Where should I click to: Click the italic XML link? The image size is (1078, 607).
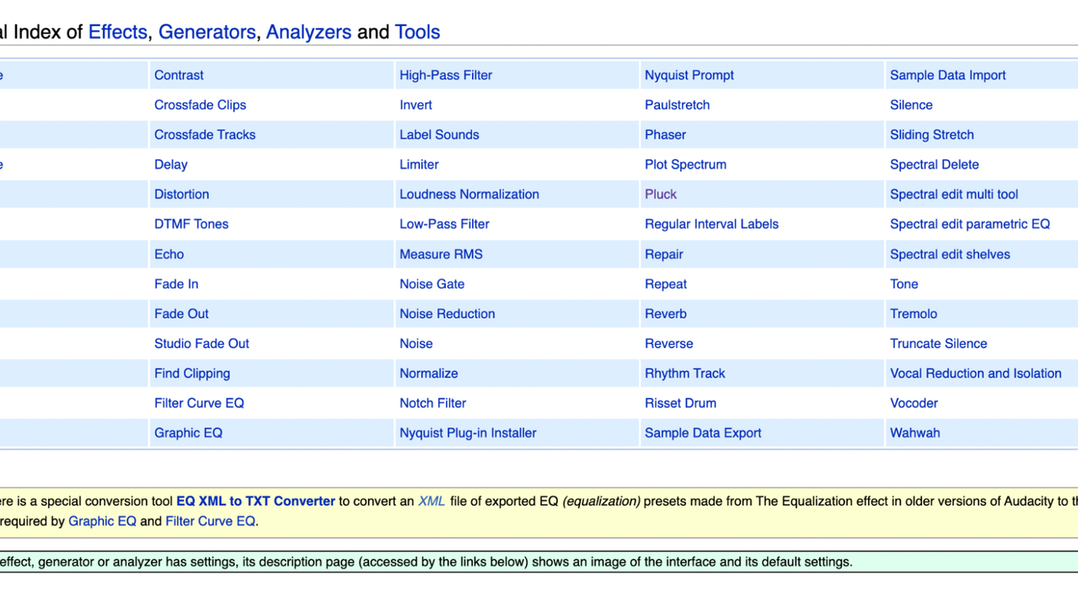[432, 502]
